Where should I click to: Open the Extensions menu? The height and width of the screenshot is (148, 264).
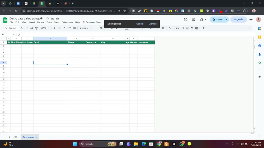pyautogui.click(x=67, y=22)
